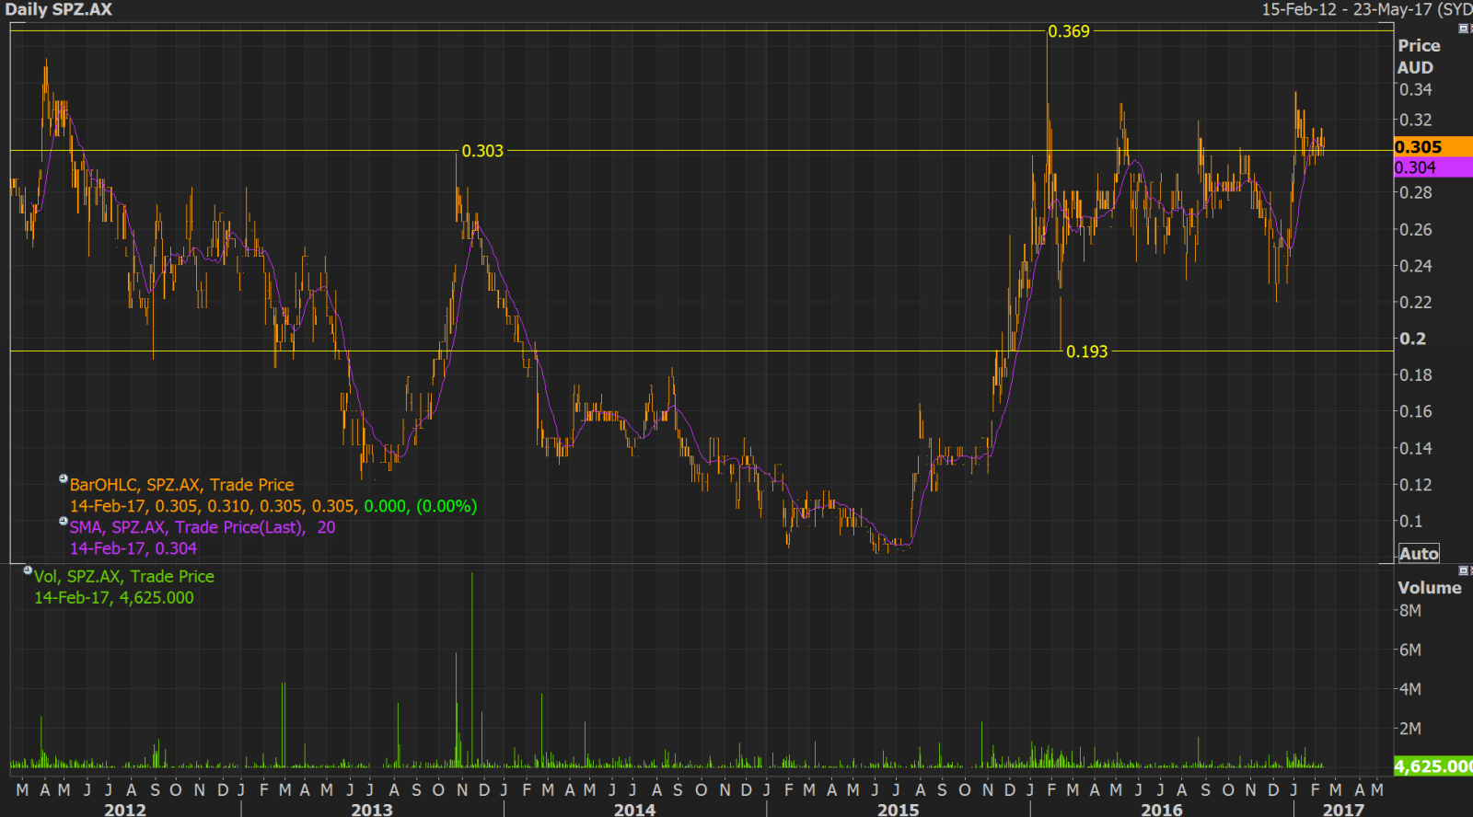
Task: Click the 6M volume axis label
Action: (1410, 650)
